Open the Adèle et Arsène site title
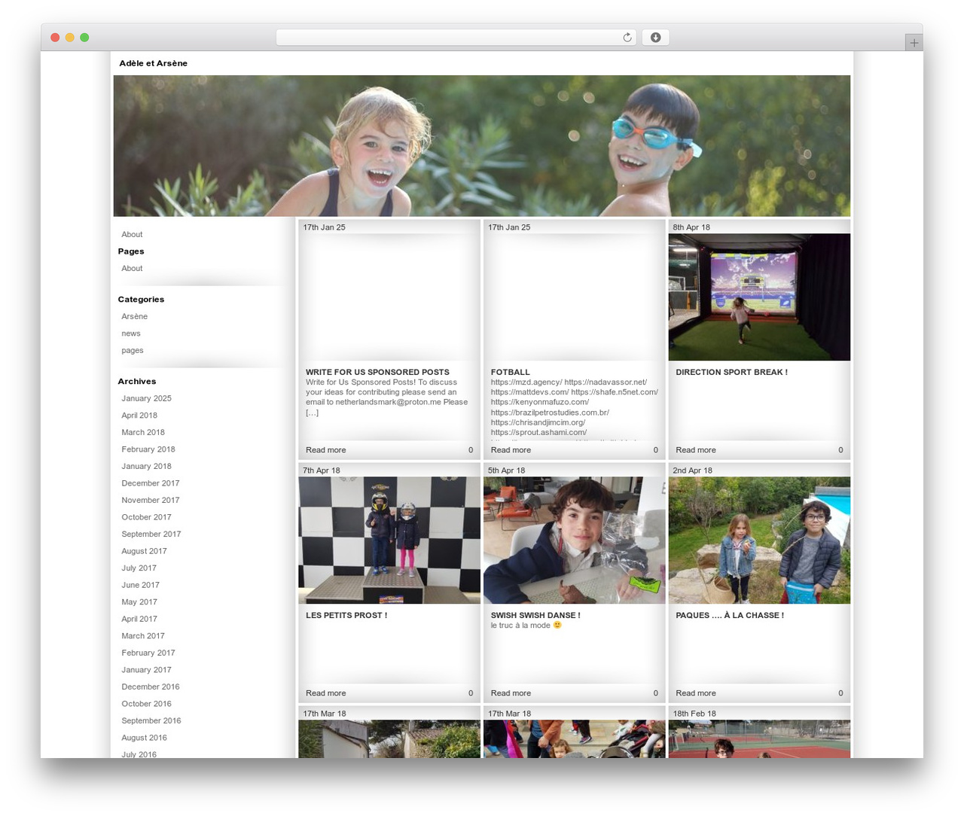 point(153,63)
